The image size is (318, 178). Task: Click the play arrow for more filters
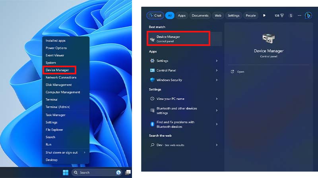[264, 15]
